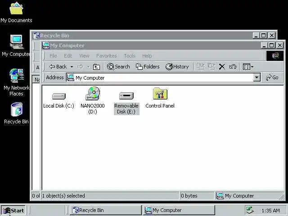Screen dimensions: 288x216
Task: Click the My Computer title bar icon
Action: pyautogui.click(x=46, y=45)
